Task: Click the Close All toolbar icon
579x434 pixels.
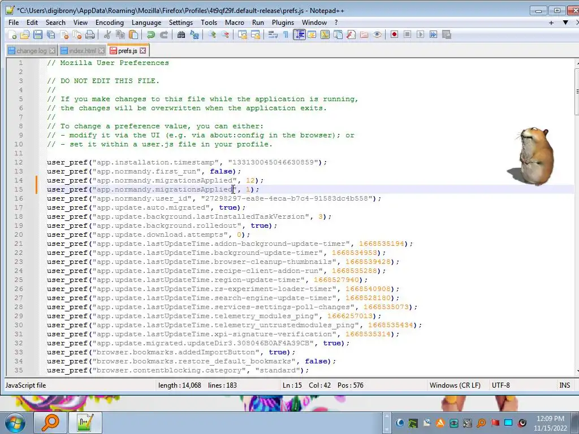Action: [x=77, y=34]
